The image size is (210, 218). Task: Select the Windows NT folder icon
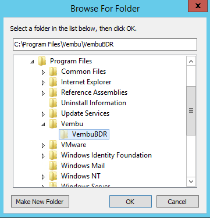(x=53, y=176)
